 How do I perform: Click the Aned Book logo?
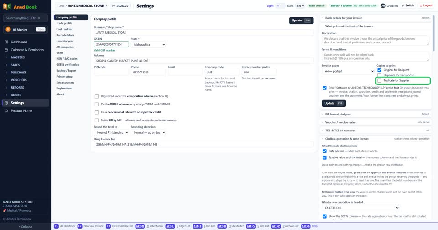20,7
